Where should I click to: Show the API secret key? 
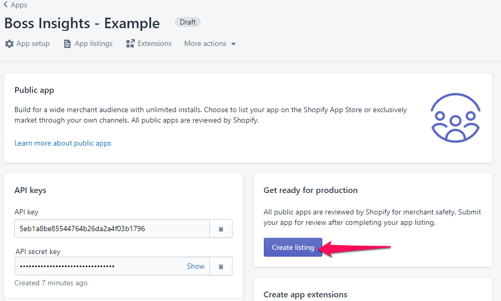[195, 266]
